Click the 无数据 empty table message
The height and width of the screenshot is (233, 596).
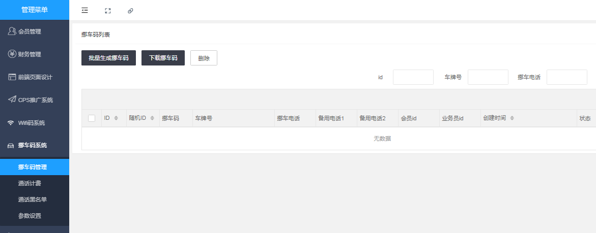click(x=382, y=139)
